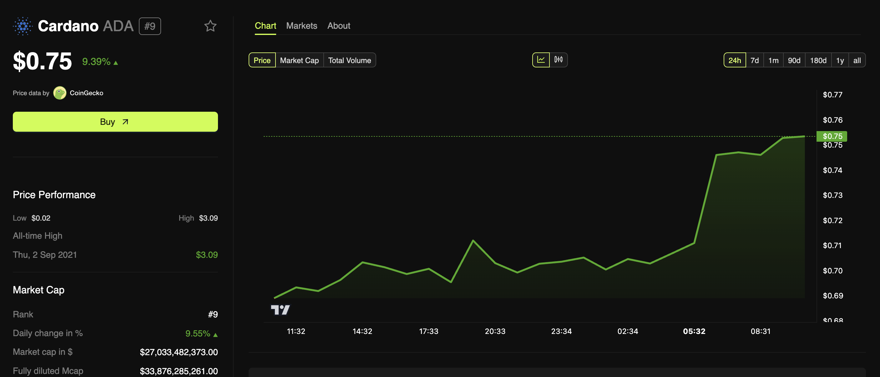Click the TradingView logo on chart
880x377 pixels.
(x=280, y=310)
